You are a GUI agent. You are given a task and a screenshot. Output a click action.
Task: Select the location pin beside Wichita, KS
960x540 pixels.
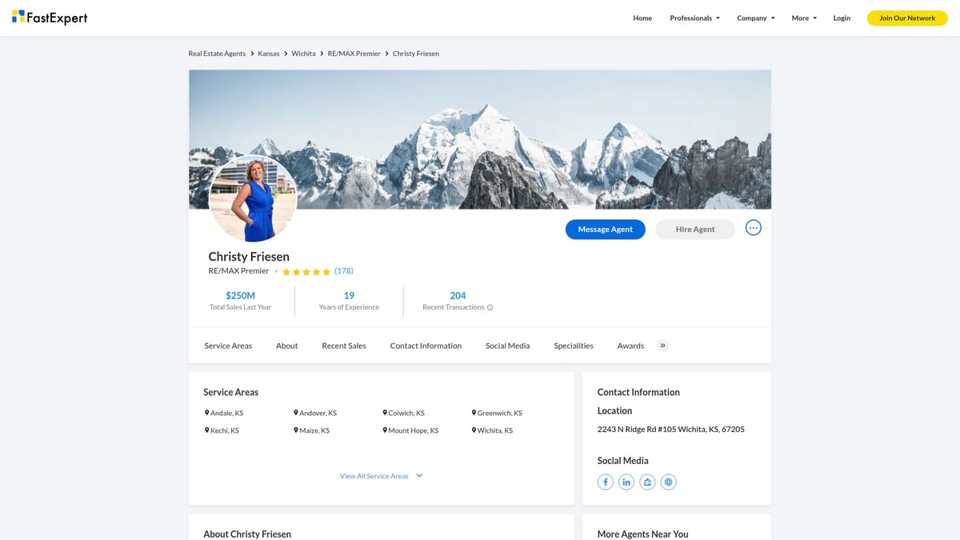click(474, 430)
